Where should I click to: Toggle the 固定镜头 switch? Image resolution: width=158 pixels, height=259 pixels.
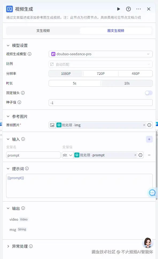click(x=149, y=93)
